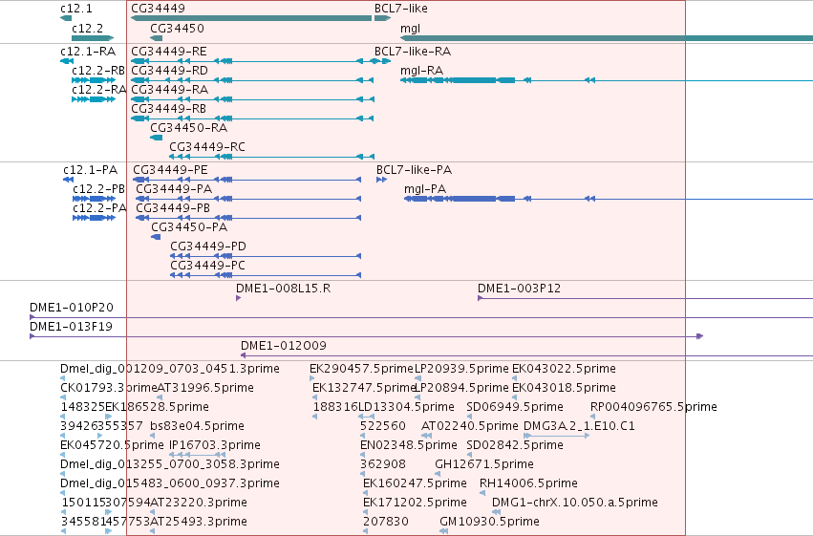Click the GH12671.5prime EST label

(x=484, y=465)
